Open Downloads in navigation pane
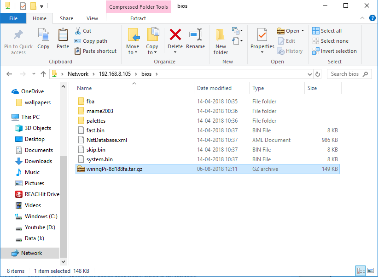 [34, 161]
